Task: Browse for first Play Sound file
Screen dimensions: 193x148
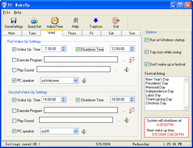Action: coord(116,70)
